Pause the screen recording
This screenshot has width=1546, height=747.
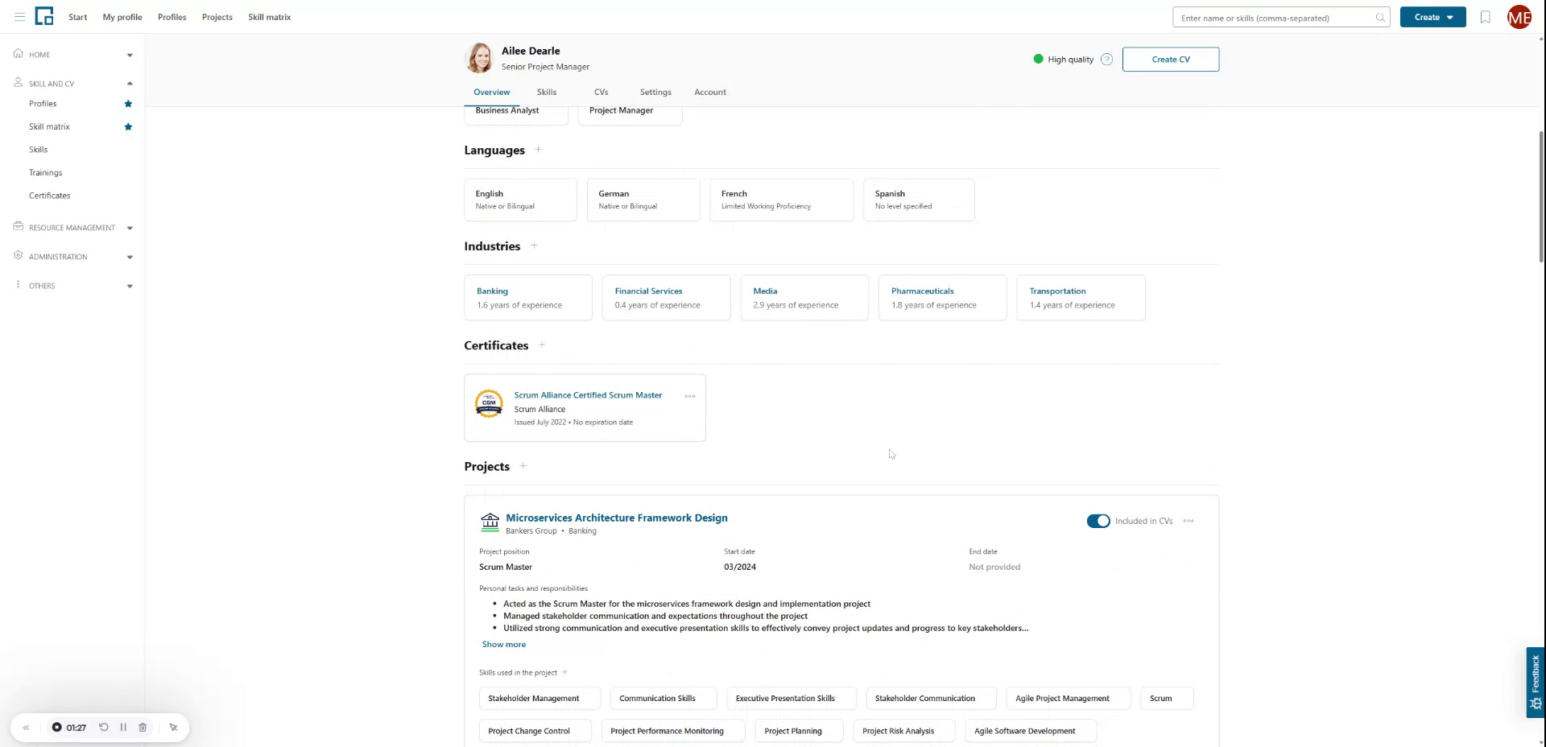click(123, 727)
